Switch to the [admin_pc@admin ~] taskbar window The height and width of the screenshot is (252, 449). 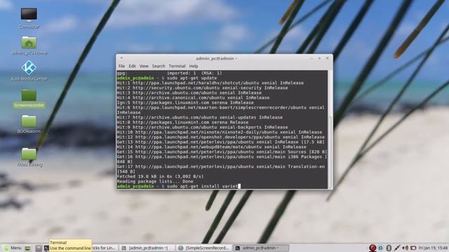tap(147, 248)
